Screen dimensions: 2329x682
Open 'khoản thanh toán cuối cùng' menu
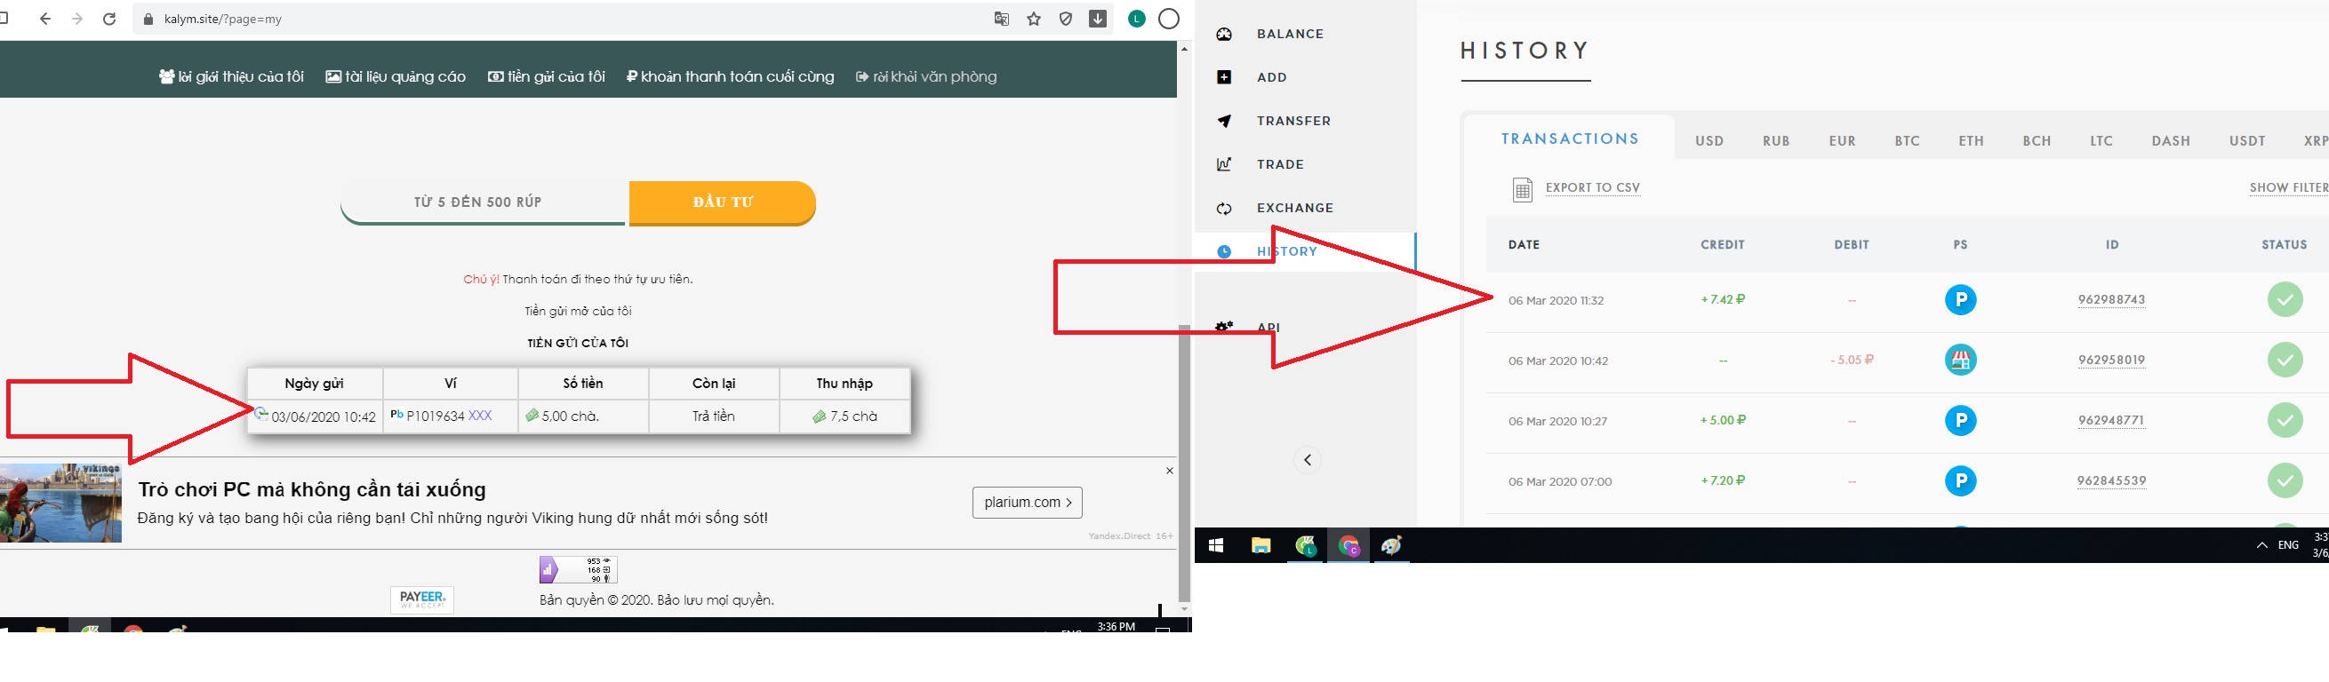tap(731, 76)
